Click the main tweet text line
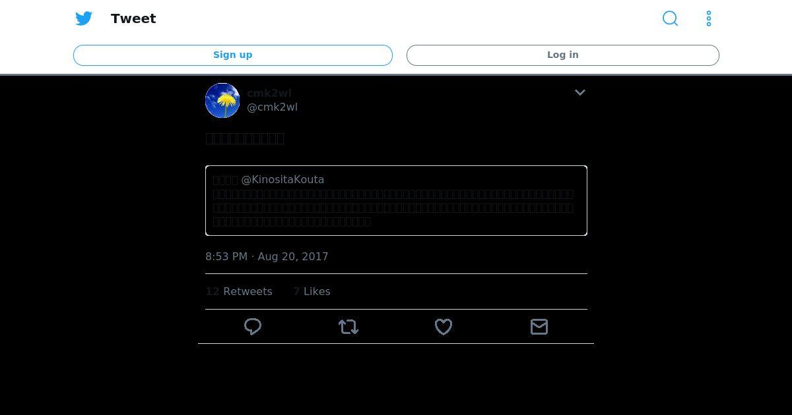 click(x=245, y=138)
